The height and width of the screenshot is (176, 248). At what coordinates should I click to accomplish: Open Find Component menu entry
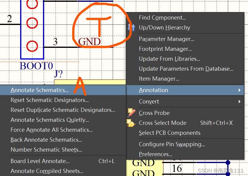click(x=185, y=17)
